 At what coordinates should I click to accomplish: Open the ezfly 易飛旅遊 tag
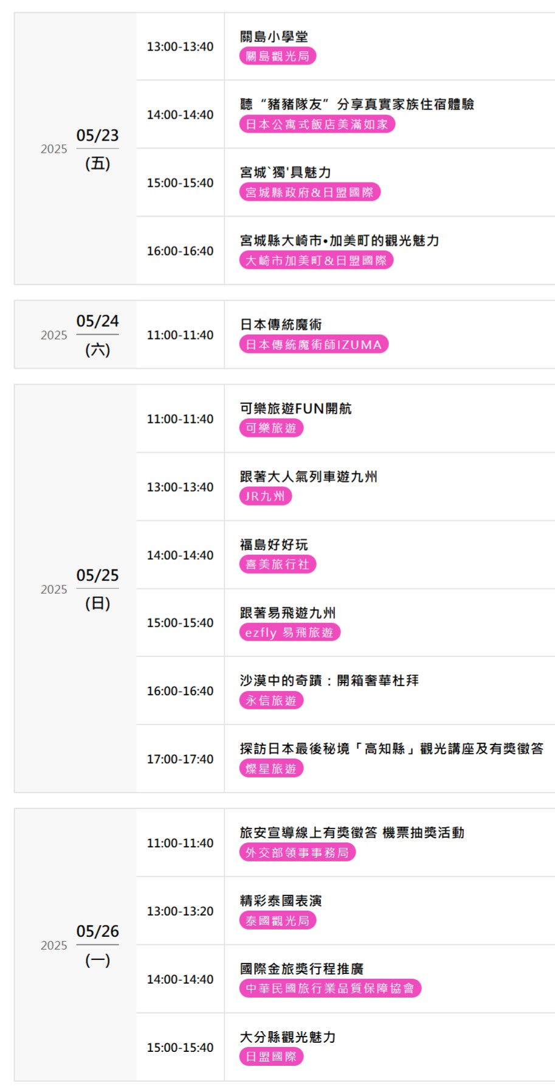[289, 633]
